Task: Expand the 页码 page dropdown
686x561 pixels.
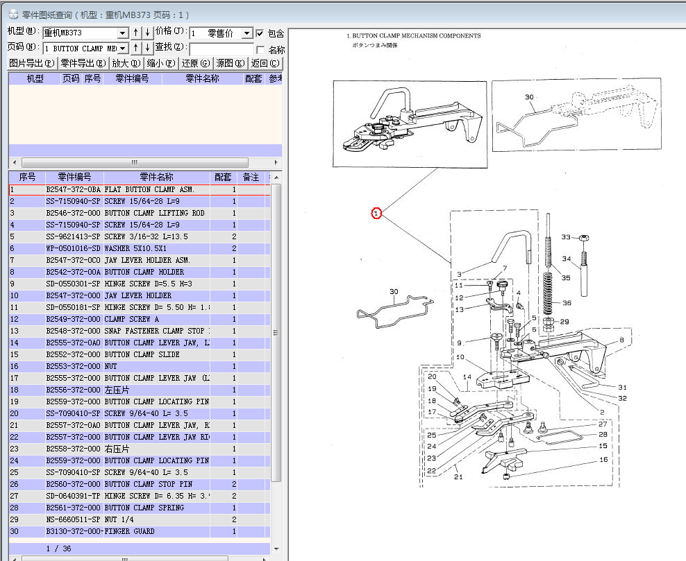Action: click(123, 49)
